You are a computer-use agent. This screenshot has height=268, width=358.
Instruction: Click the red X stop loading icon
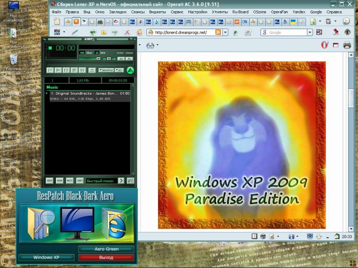click(x=127, y=32)
